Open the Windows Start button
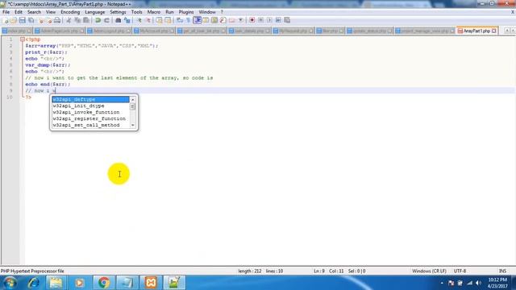516x290 pixels. [x=10, y=283]
